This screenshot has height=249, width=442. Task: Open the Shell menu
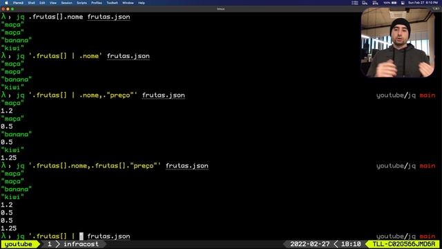coord(31,3)
